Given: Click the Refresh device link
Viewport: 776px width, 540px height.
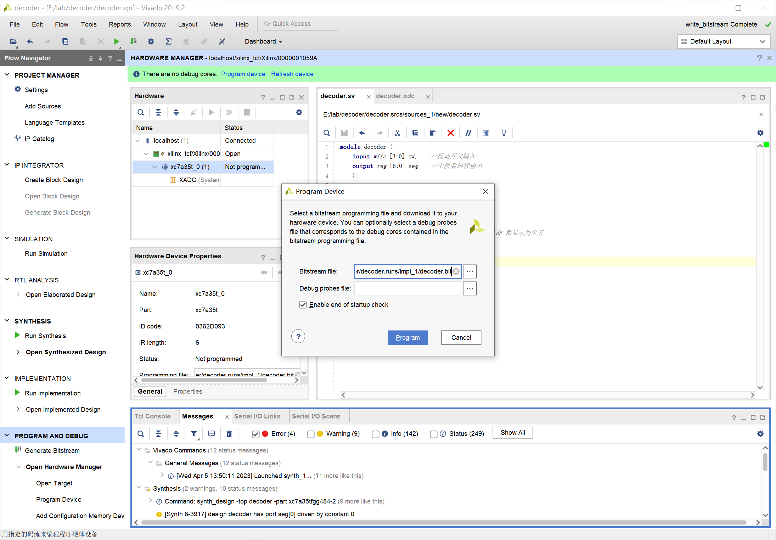Looking at the screenshot, I should tap(292, 74).
